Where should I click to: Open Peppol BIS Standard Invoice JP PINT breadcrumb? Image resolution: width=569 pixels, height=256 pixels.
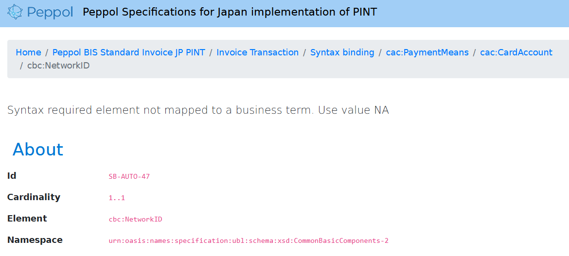[128, 52]
